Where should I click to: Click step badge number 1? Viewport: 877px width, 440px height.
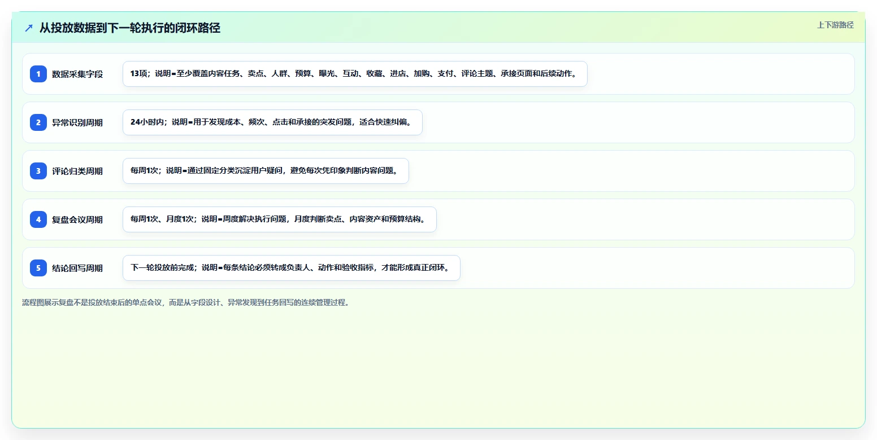tap(38, 73)
